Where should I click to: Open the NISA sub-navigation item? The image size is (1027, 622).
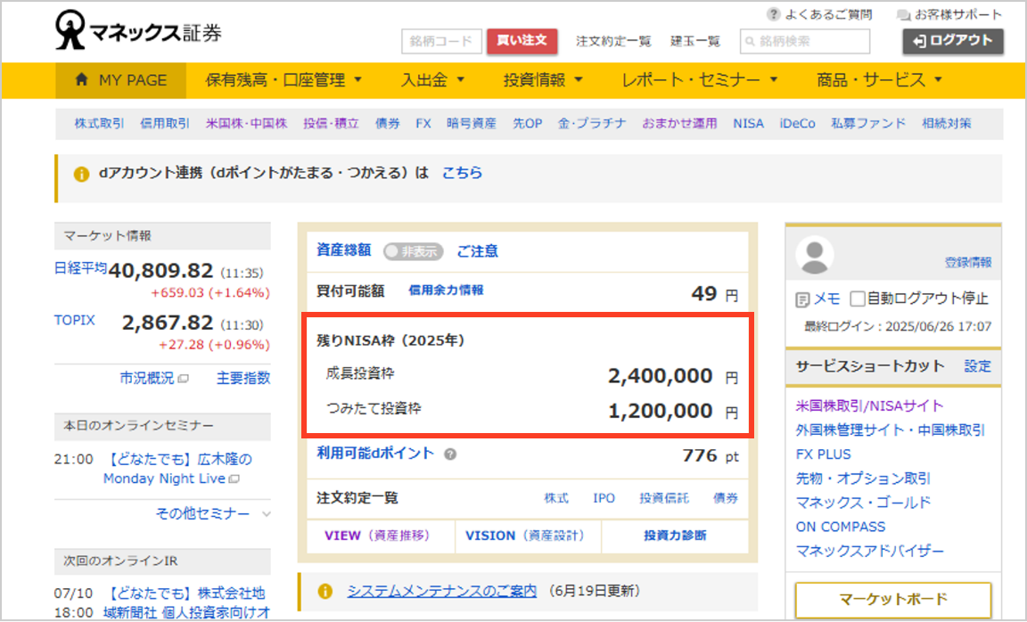point(748,124)
